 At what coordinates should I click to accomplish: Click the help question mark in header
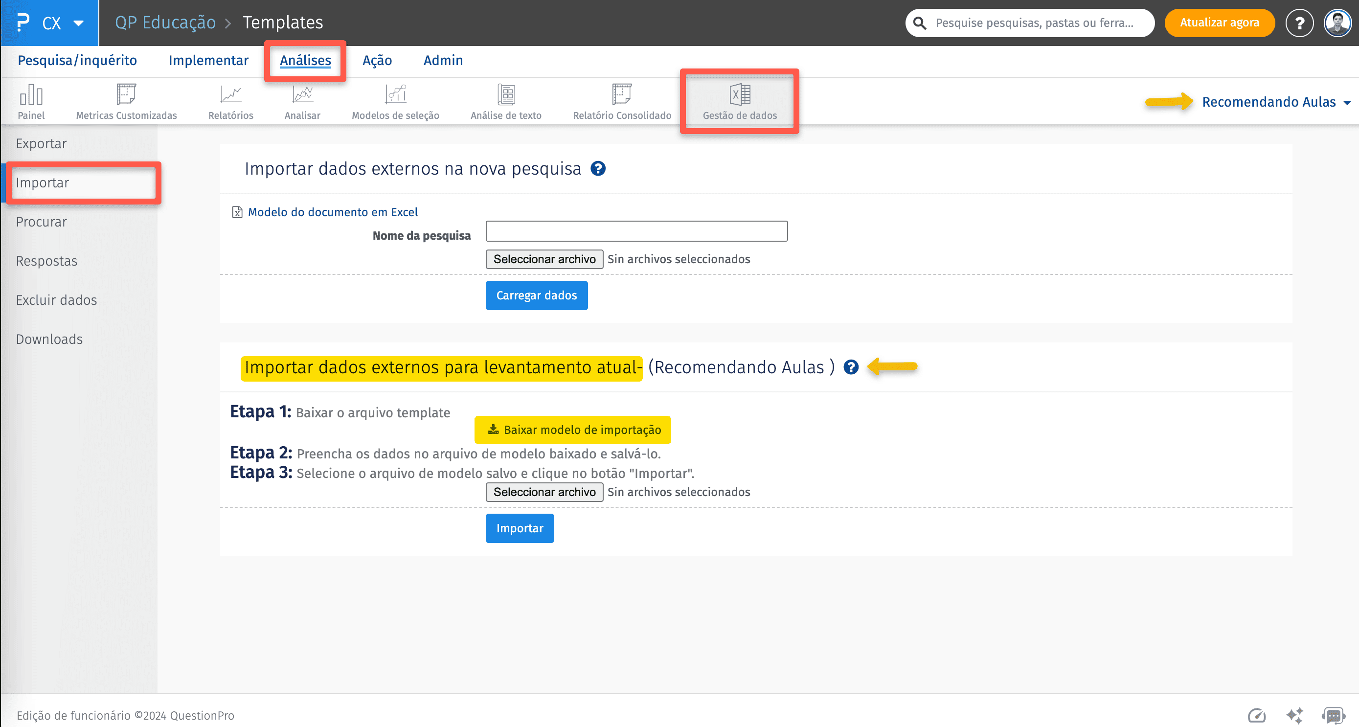tap(1299, 23)
